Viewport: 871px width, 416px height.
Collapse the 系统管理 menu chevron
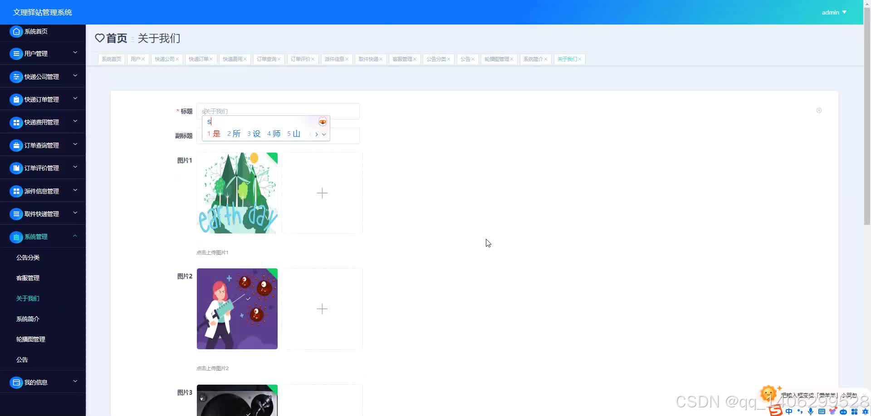coord(75,236)
